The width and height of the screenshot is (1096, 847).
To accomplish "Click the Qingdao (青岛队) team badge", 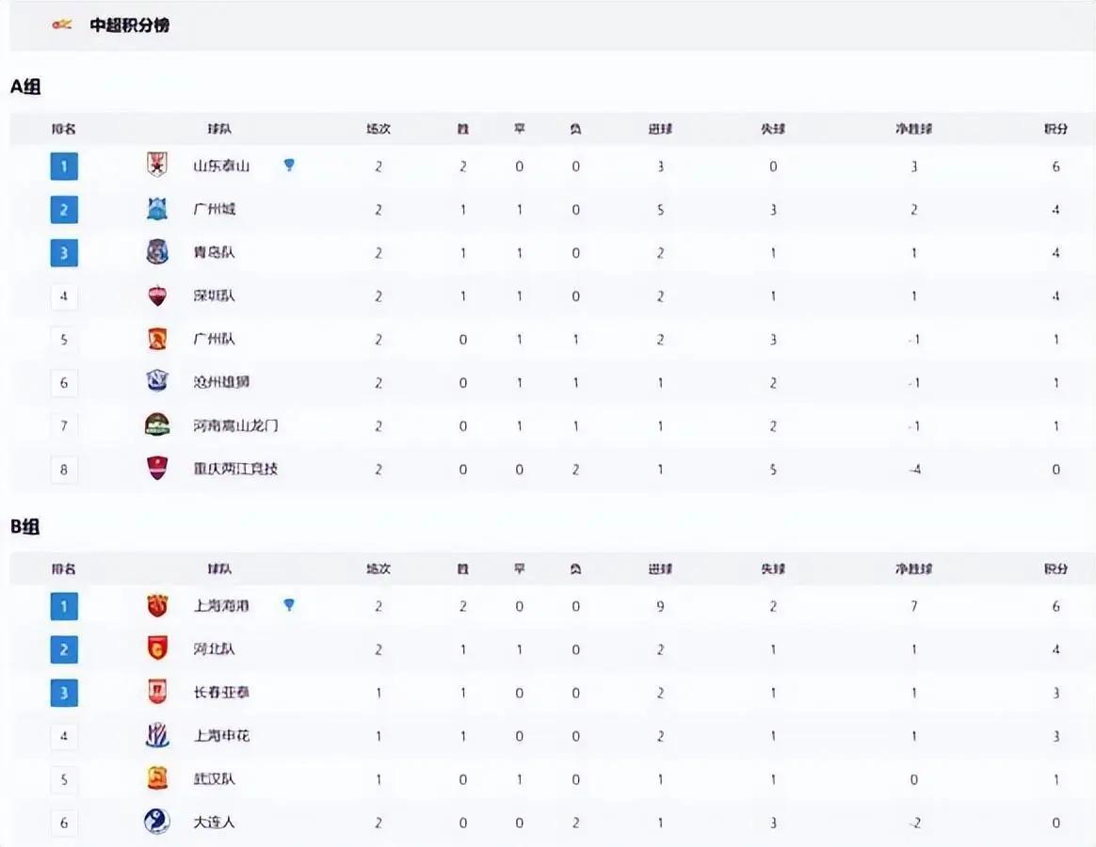I will pyautogui.click(x=157, y=252).
